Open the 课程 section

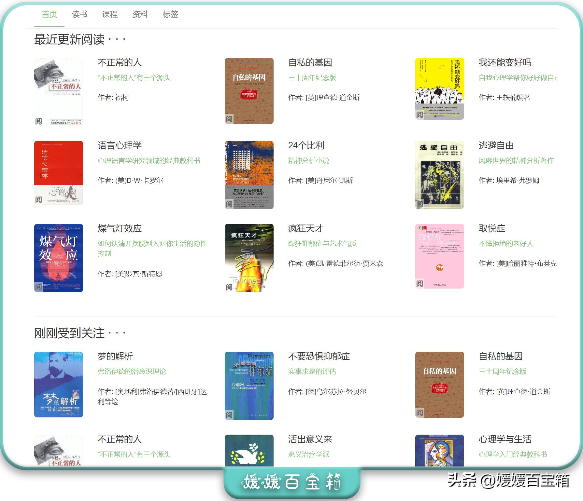coord(110,14)
